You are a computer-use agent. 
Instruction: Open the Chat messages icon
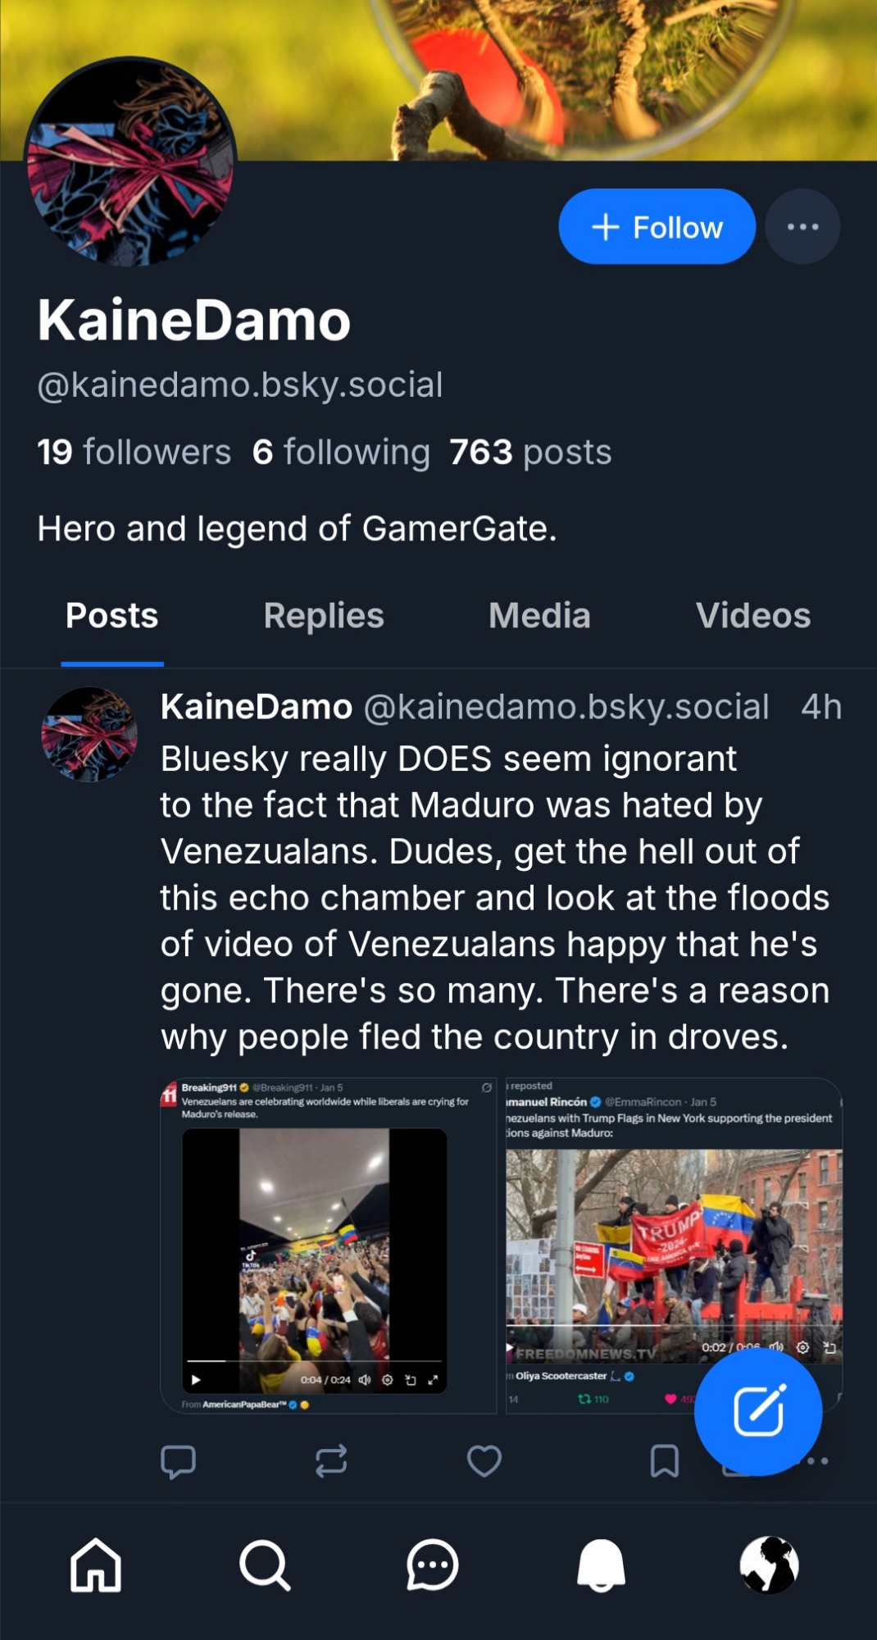pos(432,1565)
